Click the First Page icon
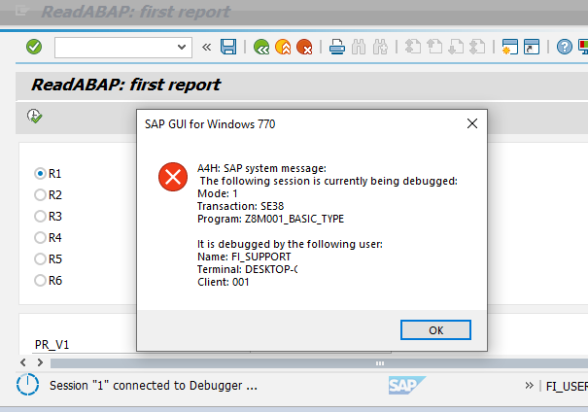Viewport: 588px width, 412px height. pos(413,48)
